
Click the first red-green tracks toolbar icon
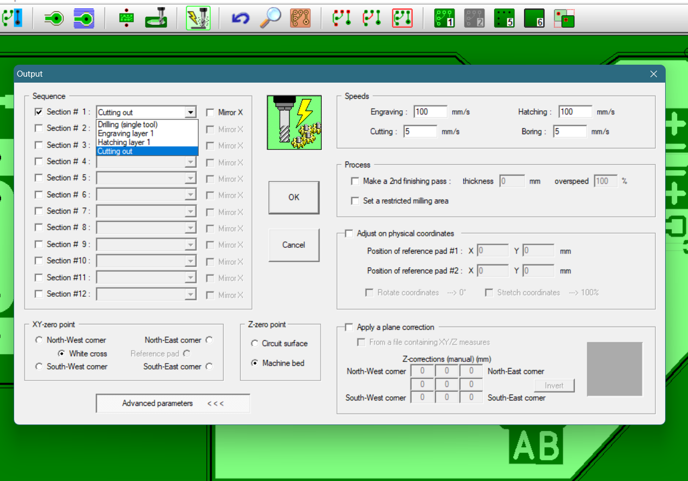click(342, 18)
